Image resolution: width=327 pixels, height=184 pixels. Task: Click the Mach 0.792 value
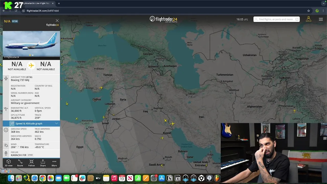click(38, 139)
